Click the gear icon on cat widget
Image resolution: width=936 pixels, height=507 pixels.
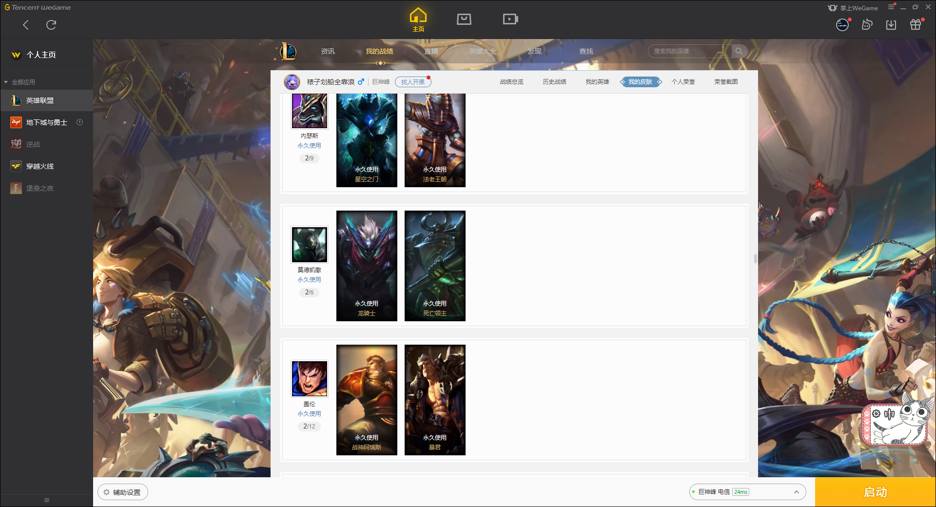876,414
